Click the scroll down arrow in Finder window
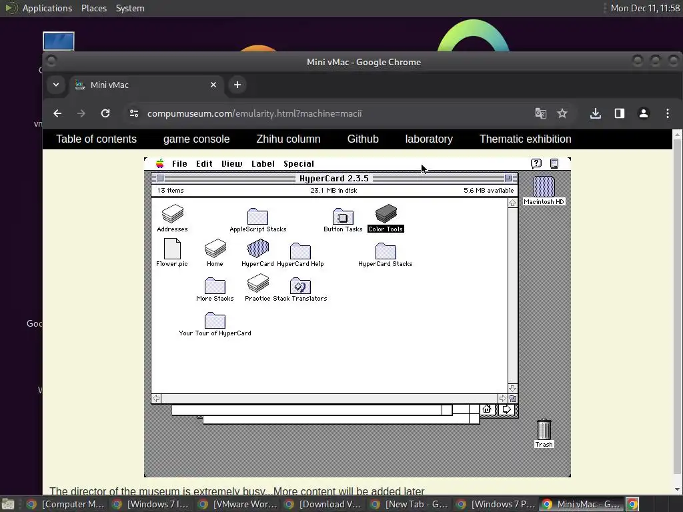Image resolution: width=683 pixels, height=512 pixels. [x=513, y=389]
